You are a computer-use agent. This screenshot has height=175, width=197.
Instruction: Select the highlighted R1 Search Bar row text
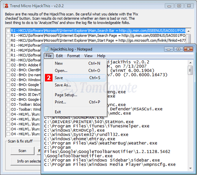(98, 31)
